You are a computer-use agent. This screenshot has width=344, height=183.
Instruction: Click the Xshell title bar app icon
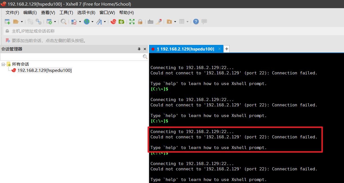(3, 4)
